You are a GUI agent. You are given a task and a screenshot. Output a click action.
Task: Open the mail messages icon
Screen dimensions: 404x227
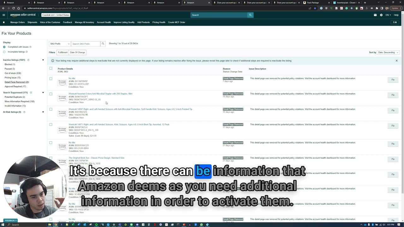coord(375,15)
